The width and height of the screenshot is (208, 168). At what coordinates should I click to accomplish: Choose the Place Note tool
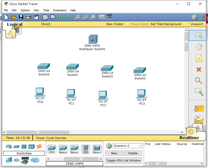[x=199, y=58]
